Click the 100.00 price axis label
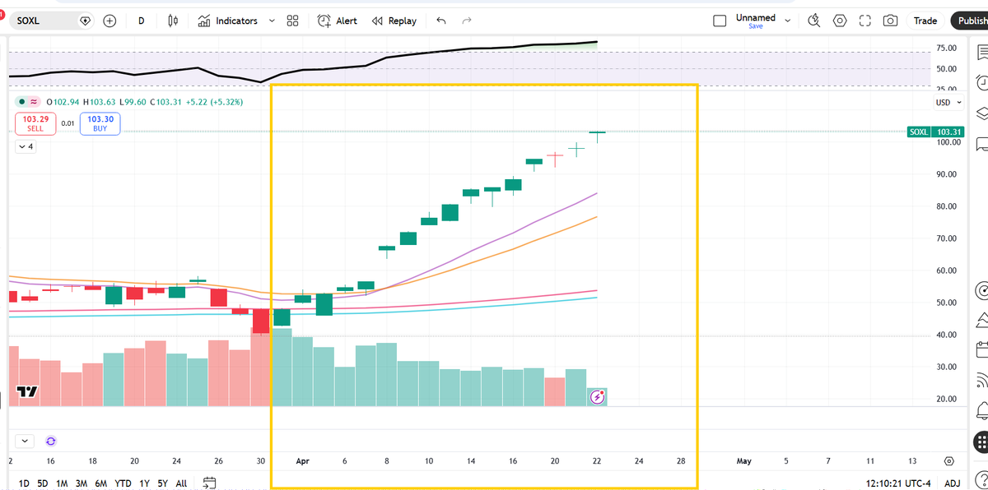The height and width of the screenshot is (490, 988). [x=947, y=142]
